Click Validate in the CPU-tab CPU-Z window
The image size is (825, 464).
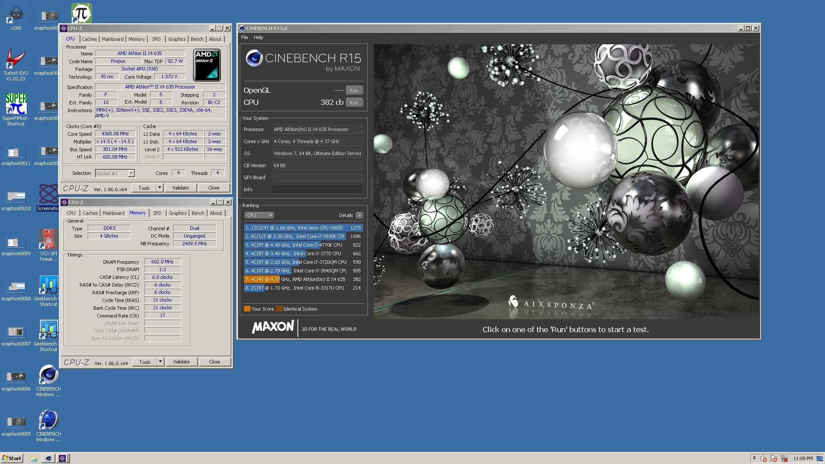click(180, 188)
